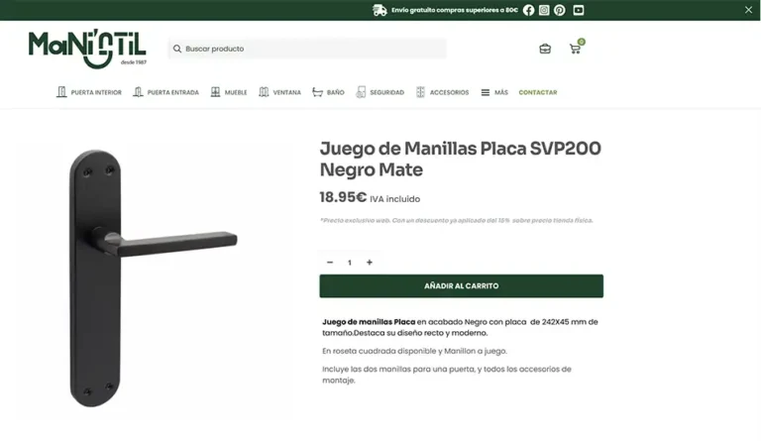Open the shopping cart icon
This screenshot has height=441, width=761.
[x=576, y=48]
